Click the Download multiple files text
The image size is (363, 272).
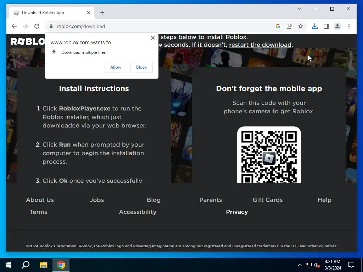pyautogui.click(x=83, y=52)
